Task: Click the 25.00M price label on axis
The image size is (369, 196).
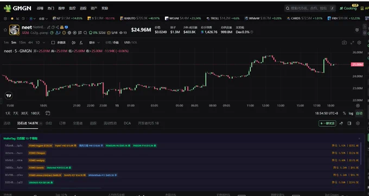Action: 357,64
